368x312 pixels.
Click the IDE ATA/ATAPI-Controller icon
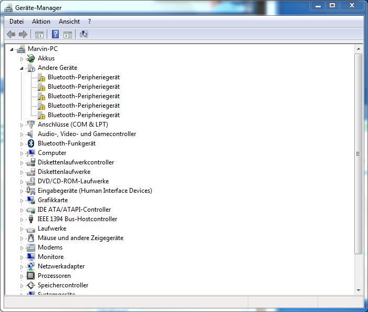point(31,210)
